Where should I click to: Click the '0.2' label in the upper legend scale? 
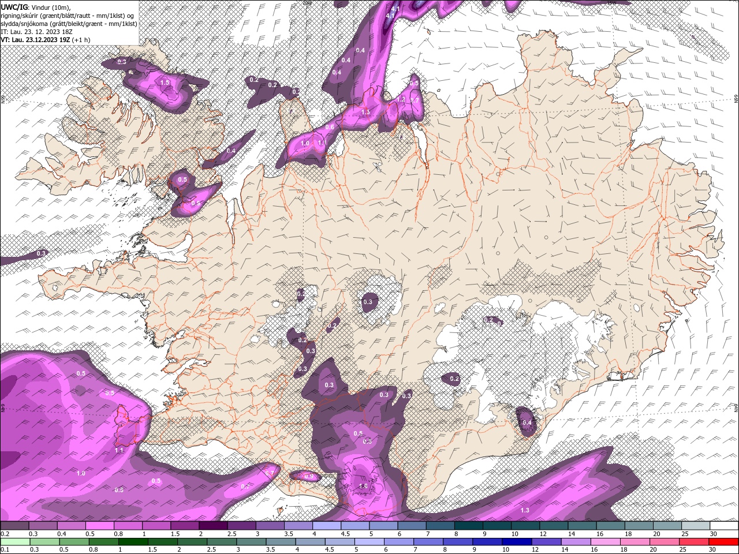(x=5, y=534)
